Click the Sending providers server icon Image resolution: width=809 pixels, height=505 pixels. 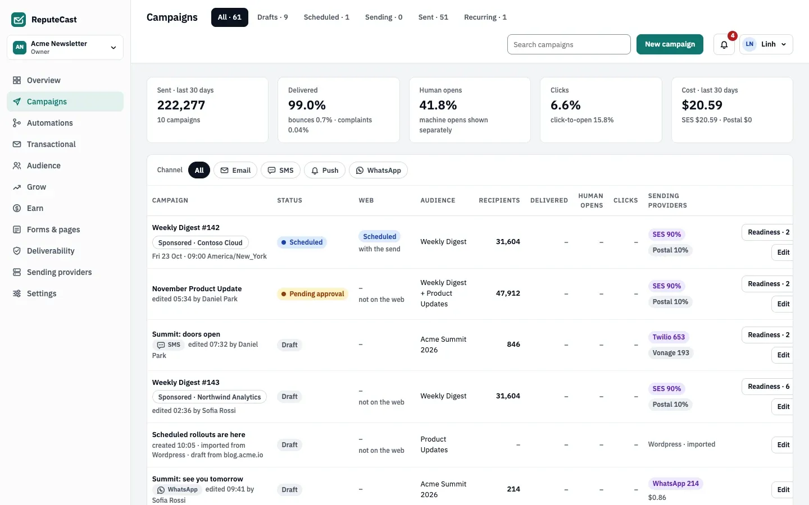coord(17,272)
